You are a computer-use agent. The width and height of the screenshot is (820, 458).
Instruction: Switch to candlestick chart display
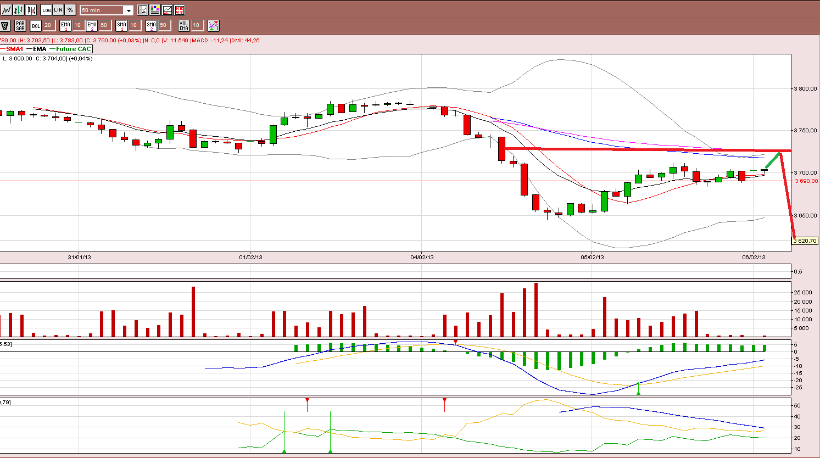31,10
